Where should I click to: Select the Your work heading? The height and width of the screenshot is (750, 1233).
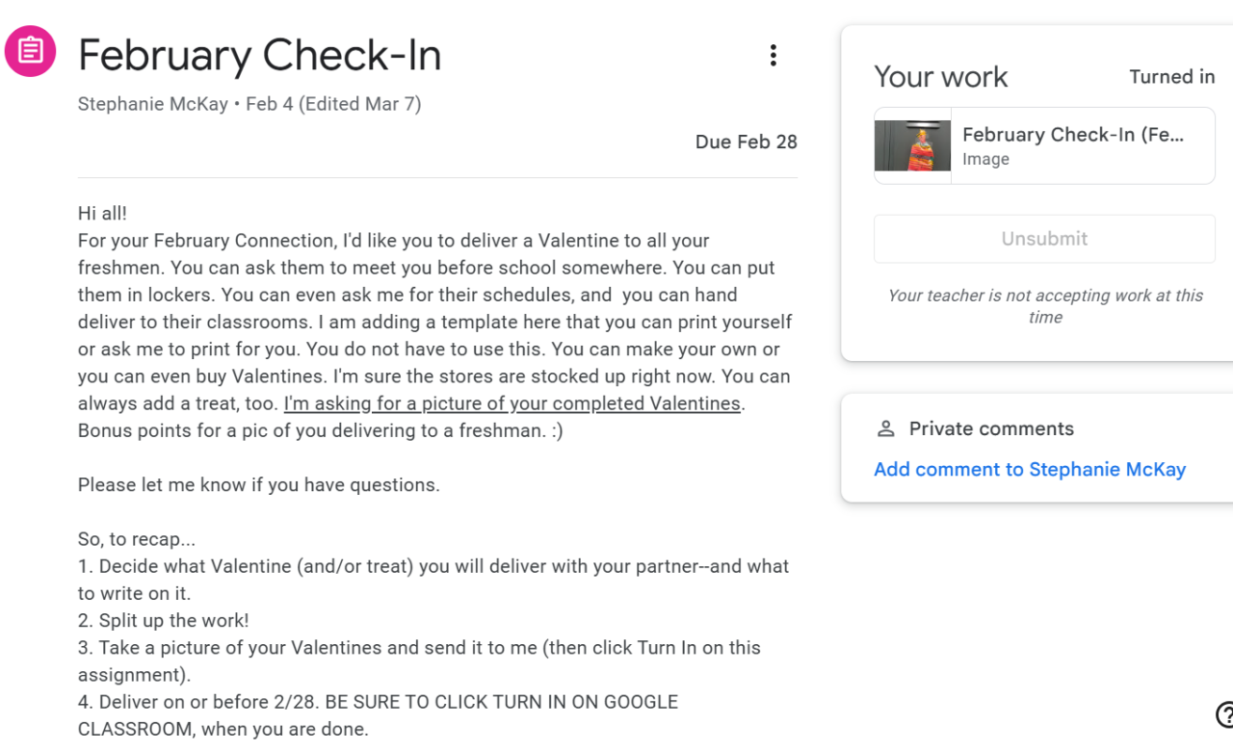[x=940, y=77]
